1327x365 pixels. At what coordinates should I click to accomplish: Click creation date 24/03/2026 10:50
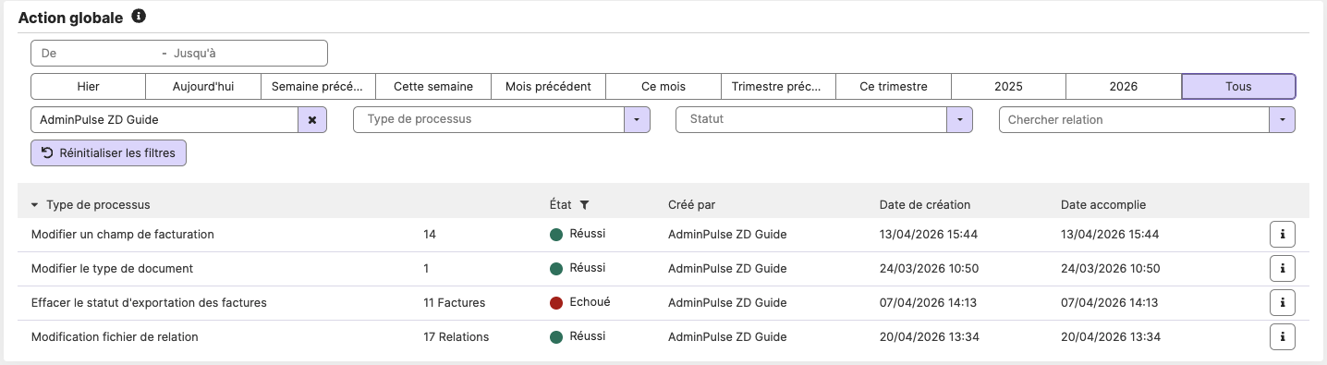click(x=929, y=269)
